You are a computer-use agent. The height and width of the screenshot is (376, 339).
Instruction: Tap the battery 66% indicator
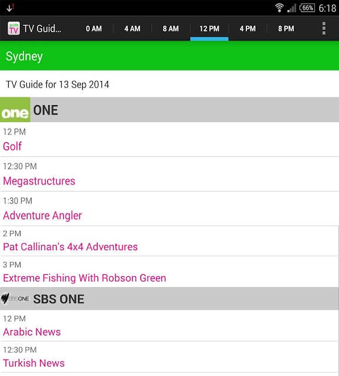pos(307,8)
